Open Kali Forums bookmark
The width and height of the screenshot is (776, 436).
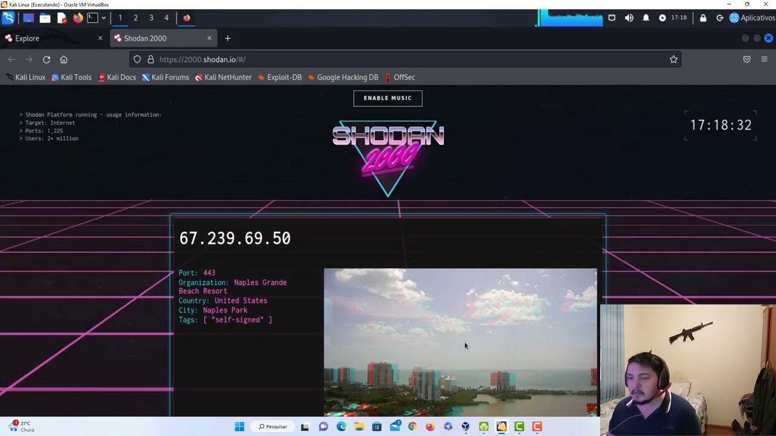166,77
